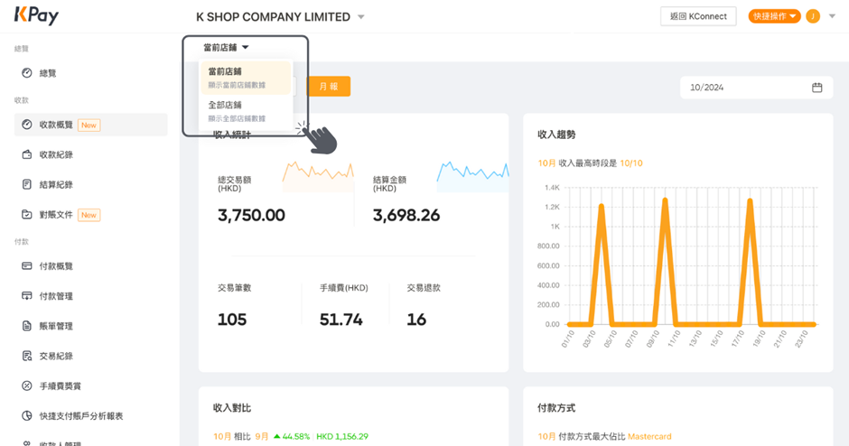Screen dimensions: 849x446
Task: Click the 付款管理 icon
Action: 26,295
